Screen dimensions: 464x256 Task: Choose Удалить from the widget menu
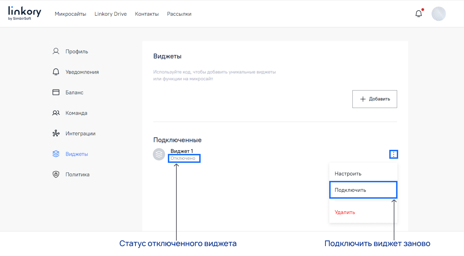(345, 212)
